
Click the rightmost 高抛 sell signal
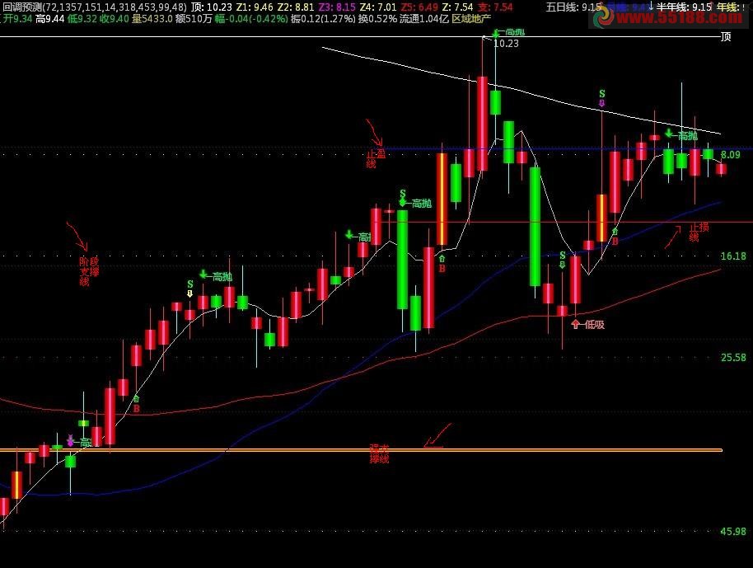pos(682,135)
